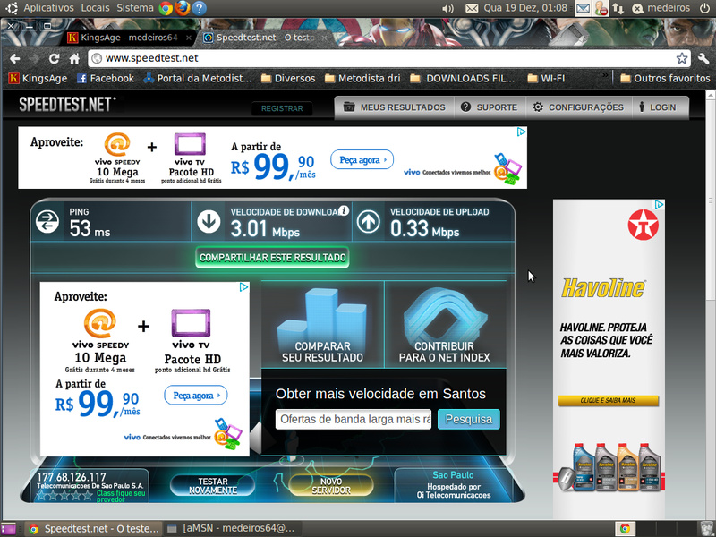Close the KingsAge tab
The image size is (716, 537).
(189, 38)
